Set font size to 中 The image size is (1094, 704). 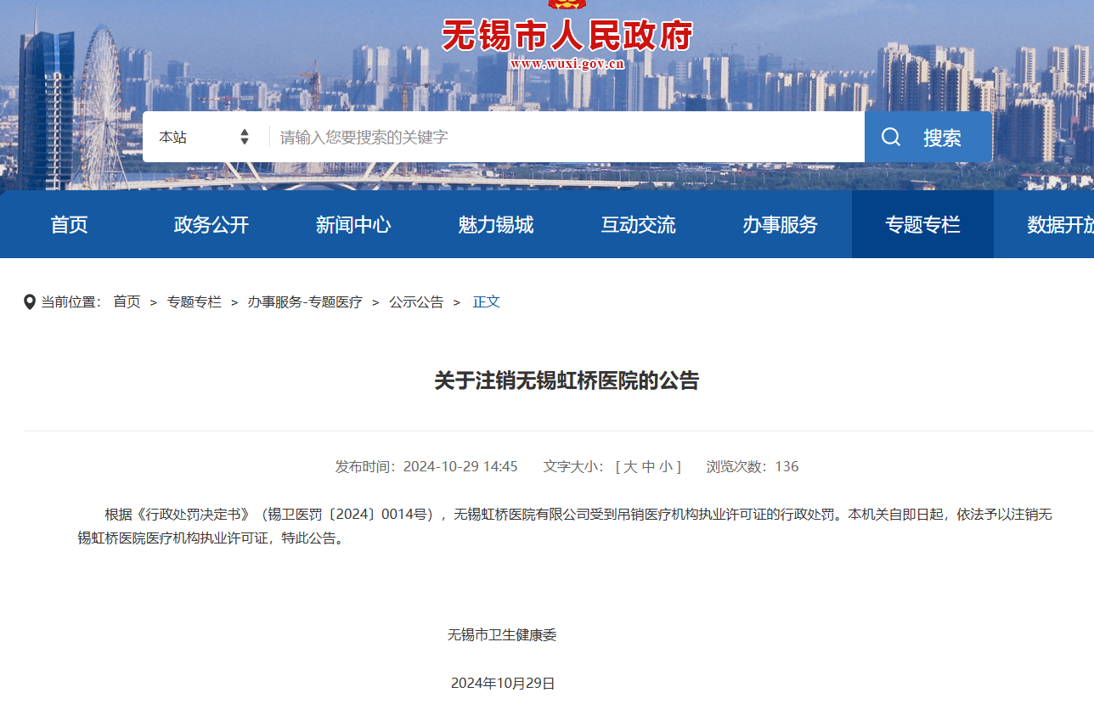(648, 466)
